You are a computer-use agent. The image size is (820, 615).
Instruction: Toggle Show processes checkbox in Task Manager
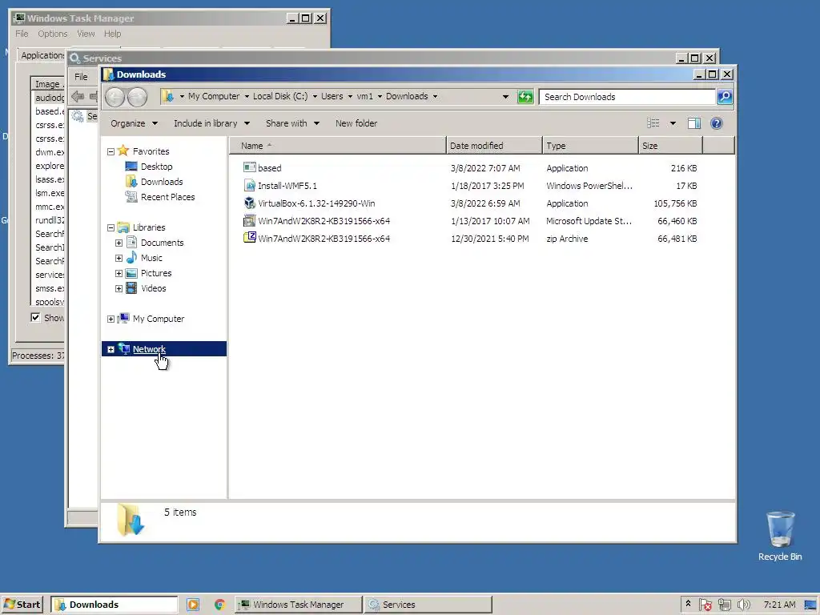(x=35, y=317)
